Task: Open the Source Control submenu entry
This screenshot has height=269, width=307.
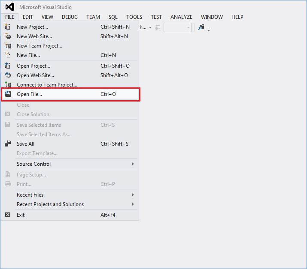Action: click(70, 164)
